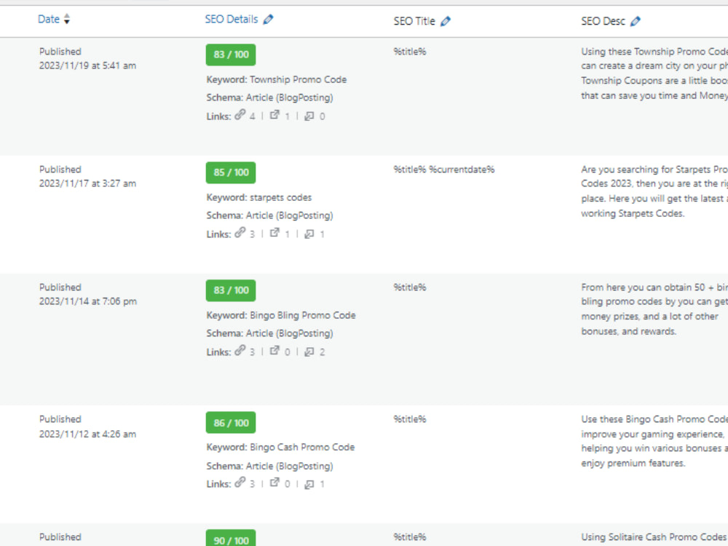
Task: Click the bingo bling promo codes description
Action: tap(654, 309)
